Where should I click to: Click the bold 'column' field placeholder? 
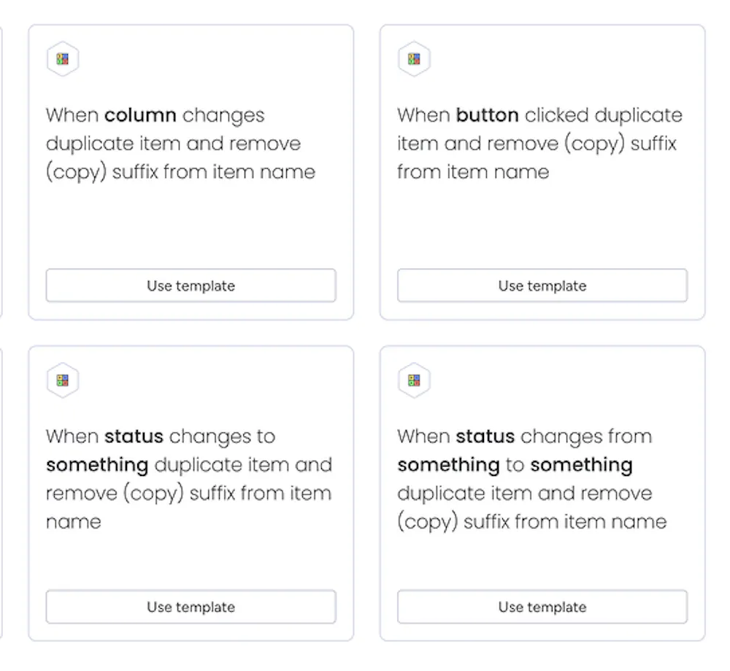click(140, 115)
